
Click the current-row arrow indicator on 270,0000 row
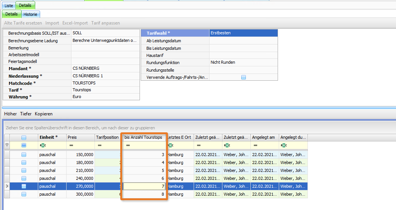point(7,186)
